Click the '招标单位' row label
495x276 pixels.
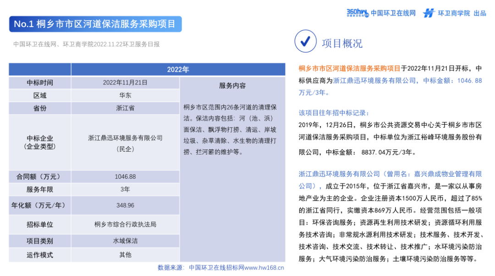click(x=40, y=225)
